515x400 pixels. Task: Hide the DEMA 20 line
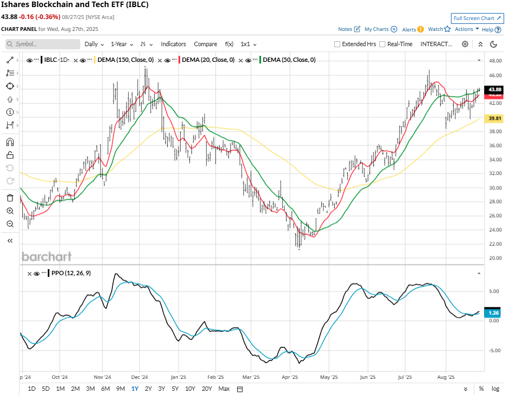tap(167, 60)
